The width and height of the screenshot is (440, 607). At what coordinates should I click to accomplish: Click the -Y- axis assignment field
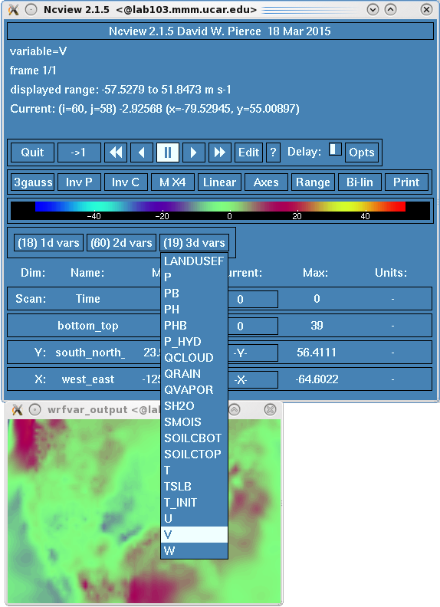coord(252,353)
